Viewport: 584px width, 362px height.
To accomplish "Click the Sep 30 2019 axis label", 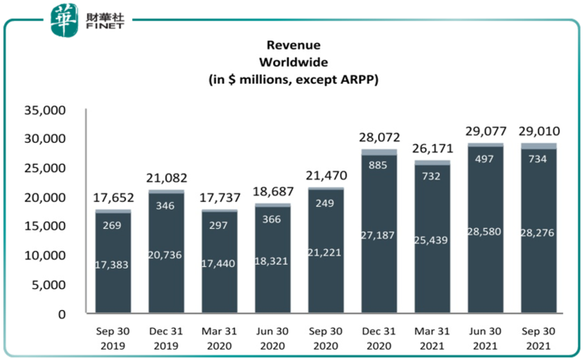I will click(113, 338).
